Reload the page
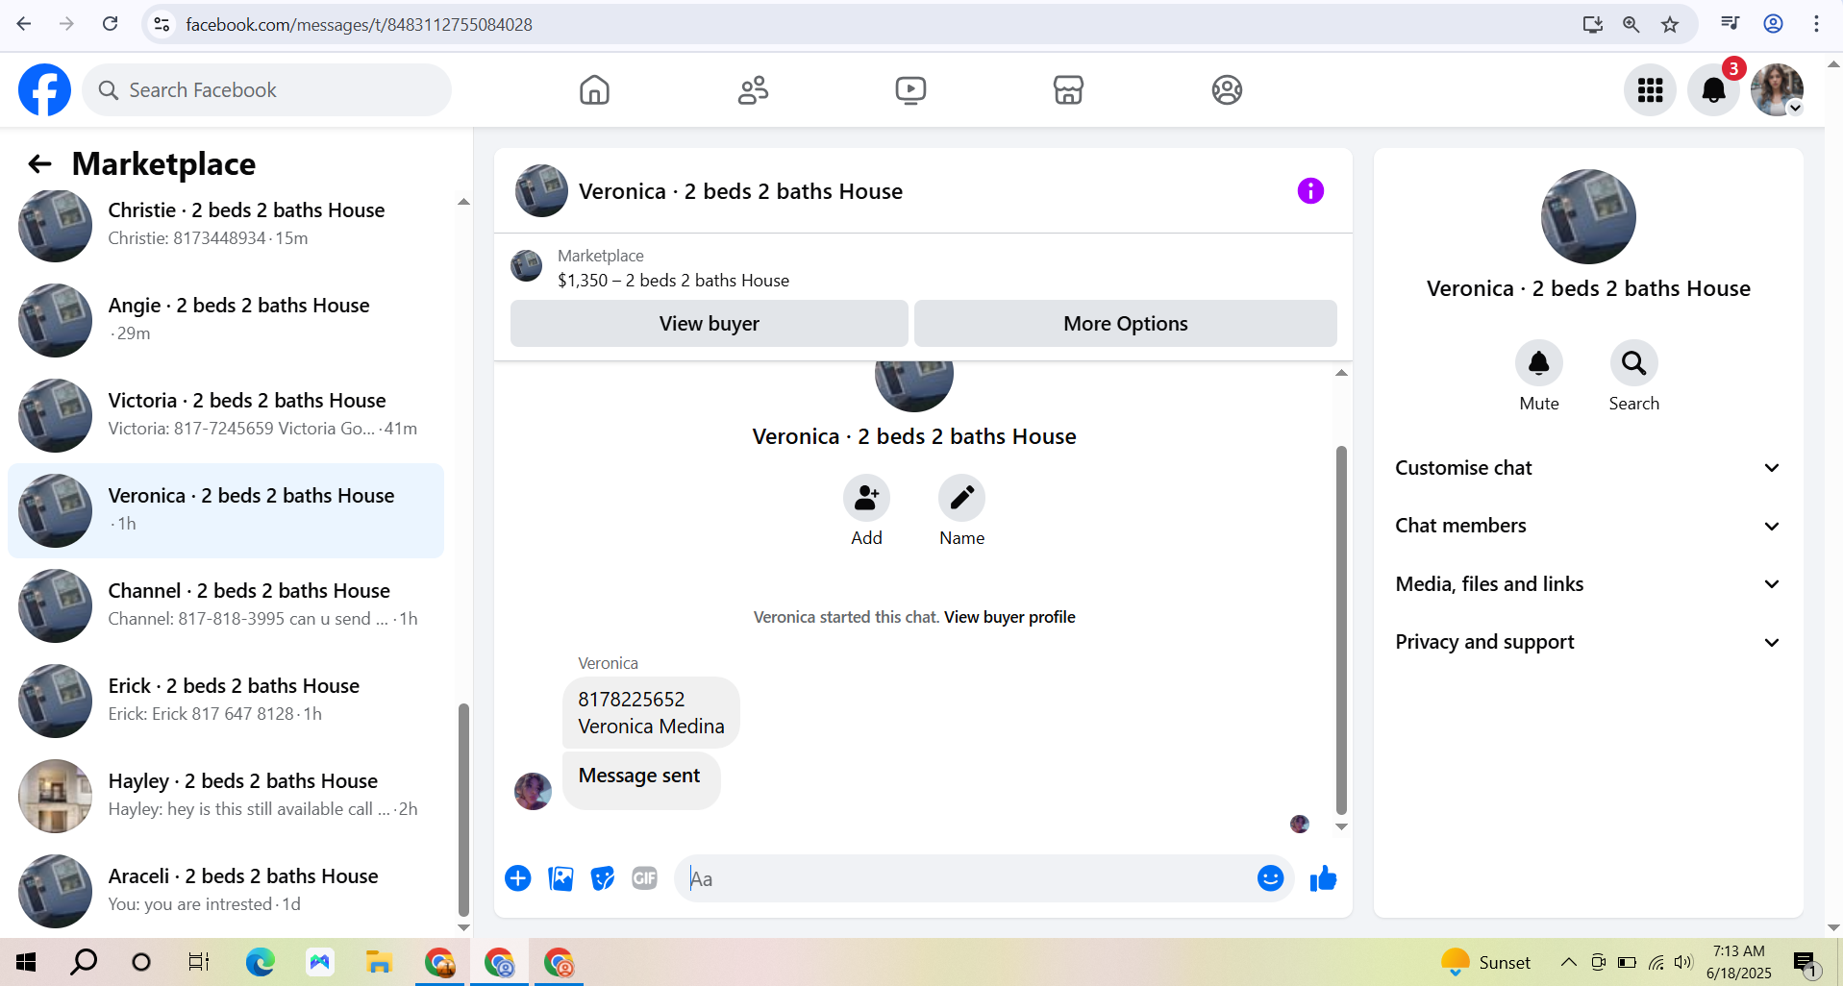The width and height of the screenshot is (1843, 986). coord(111,24)
